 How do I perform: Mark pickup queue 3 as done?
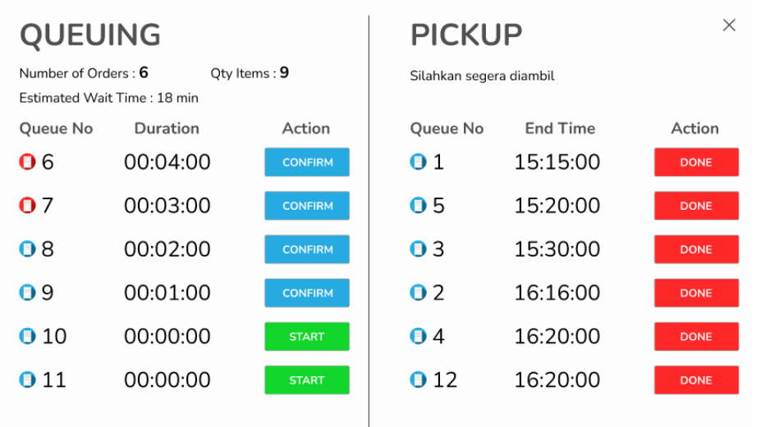[x=696, y=249]
